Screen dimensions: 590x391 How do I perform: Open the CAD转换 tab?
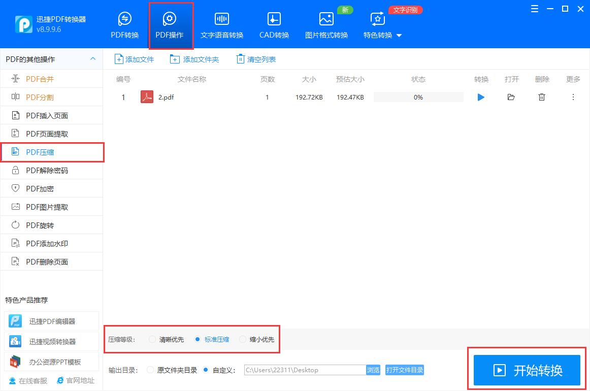pos(274,23)
